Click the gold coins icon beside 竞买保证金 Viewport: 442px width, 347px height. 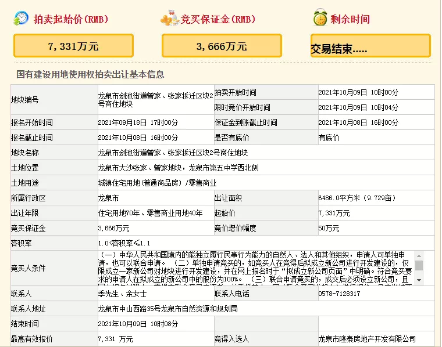coord(169,18)
